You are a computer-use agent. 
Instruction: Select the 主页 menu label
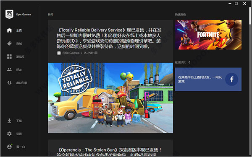coord(19,31)
